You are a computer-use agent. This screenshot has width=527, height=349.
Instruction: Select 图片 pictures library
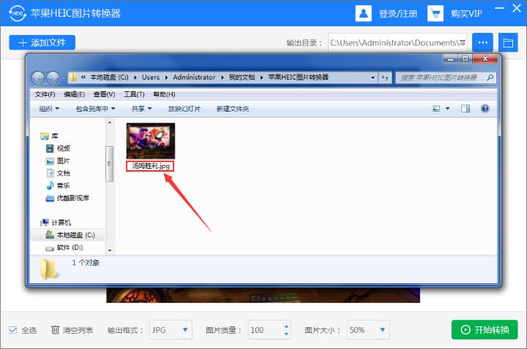tap(58, 161)
